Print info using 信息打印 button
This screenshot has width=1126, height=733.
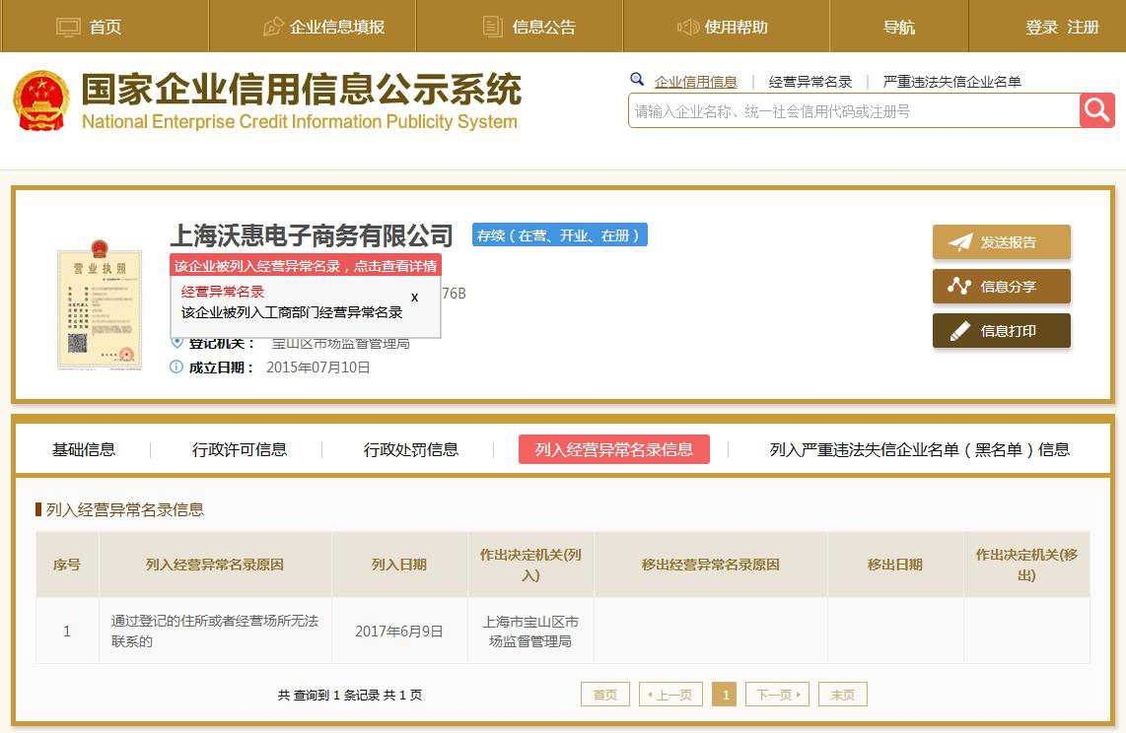[1001, 331]
